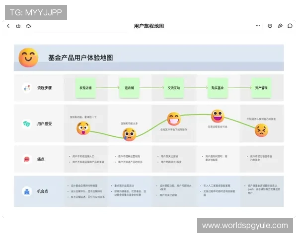Click the 基金产品用户体验地图 heading
The width and height of the screenshot is (298, 238).
80,58
